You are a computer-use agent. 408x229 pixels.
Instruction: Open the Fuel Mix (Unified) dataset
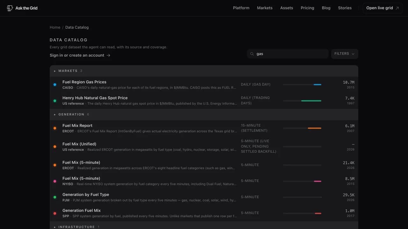pos(204,147)
